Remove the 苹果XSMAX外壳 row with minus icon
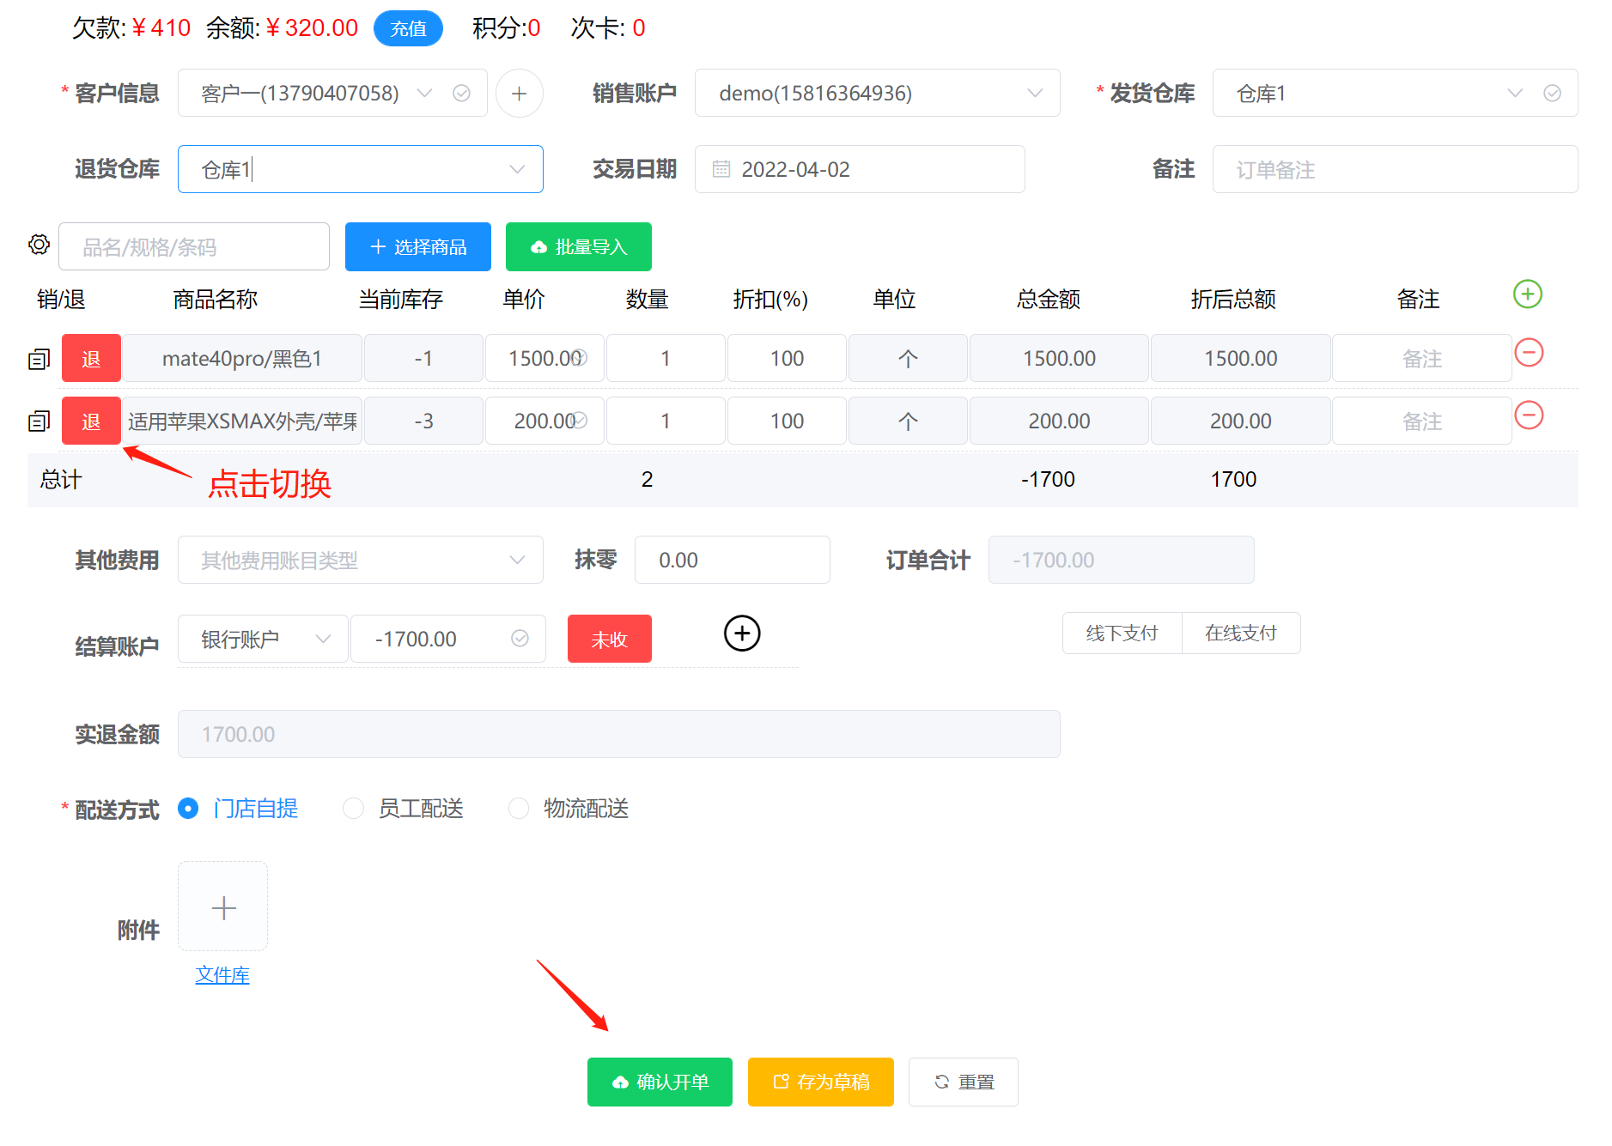This screenshot has width=1612, height=1146. coord(1529,415)
